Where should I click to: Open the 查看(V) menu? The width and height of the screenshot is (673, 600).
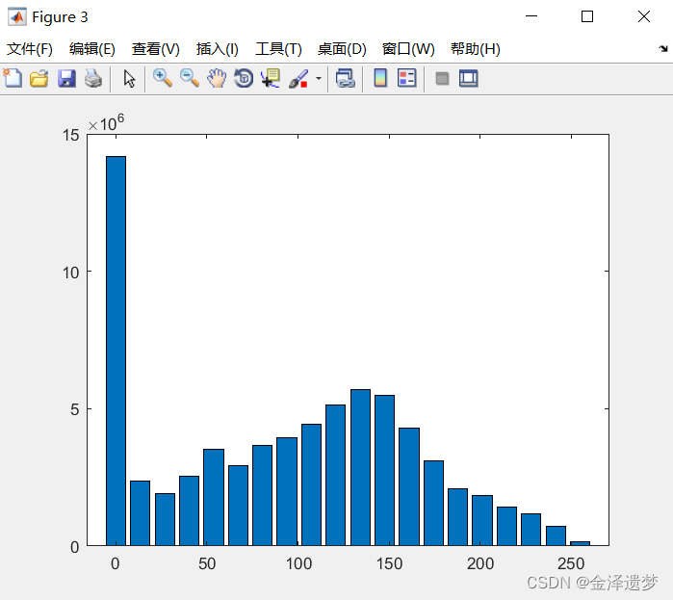click(155, 49)
